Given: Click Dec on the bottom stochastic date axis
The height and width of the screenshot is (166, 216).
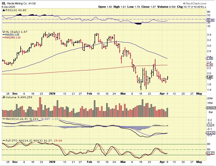Looking at the screenshot, I should coord(15,162).
